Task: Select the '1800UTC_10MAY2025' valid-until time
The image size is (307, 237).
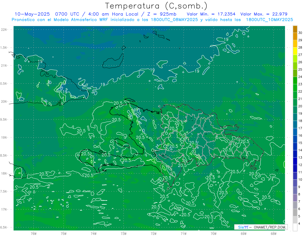Action: 269,20
